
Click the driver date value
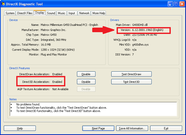point(145,35)
